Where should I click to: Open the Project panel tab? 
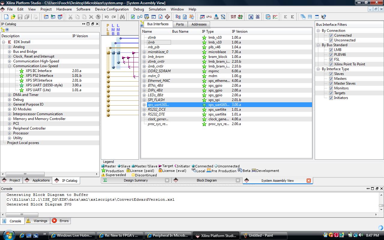click(11, 180)
